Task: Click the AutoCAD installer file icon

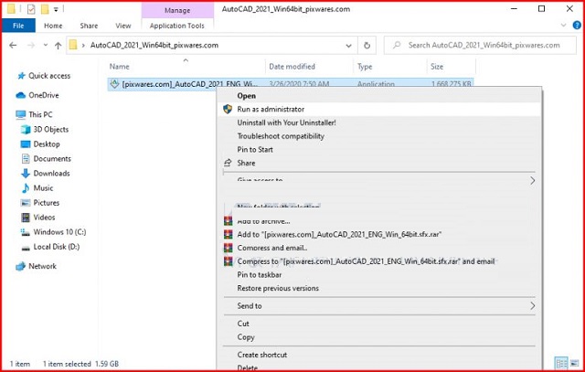Action: 115,84
